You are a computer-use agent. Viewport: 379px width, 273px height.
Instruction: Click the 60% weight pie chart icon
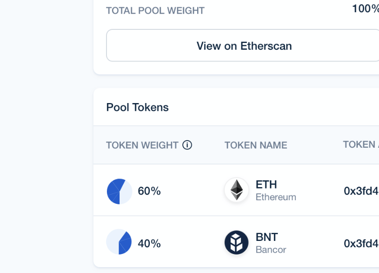coord(119,191)
